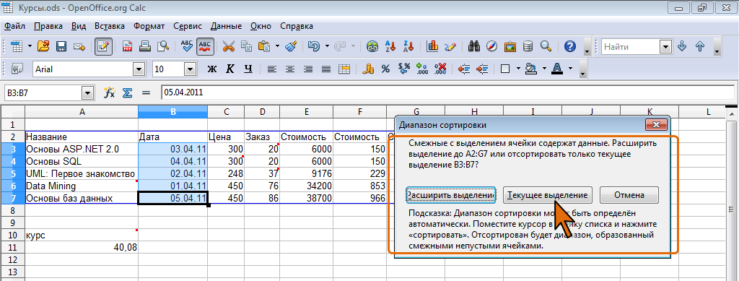This screenshot has width=739, height=281.
Task: Justify text alignment
Action: (x=325, y=69)
